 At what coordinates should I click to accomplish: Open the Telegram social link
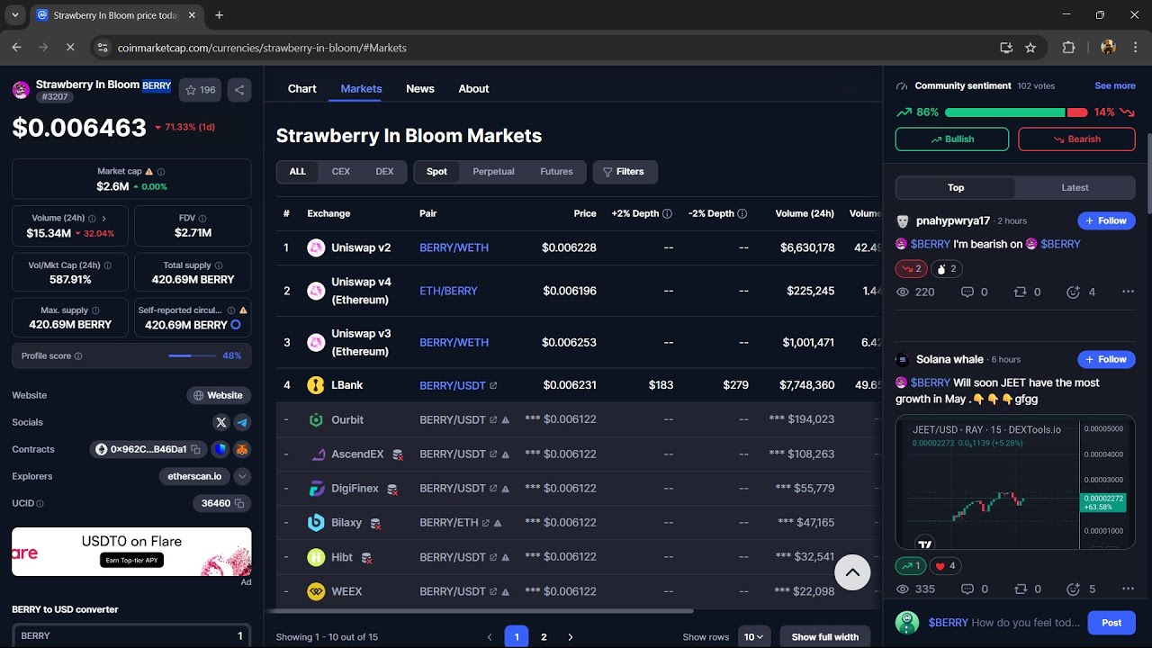click(242, 422)
